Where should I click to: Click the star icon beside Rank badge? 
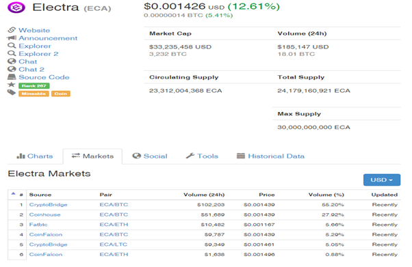[x=12, y=85]
